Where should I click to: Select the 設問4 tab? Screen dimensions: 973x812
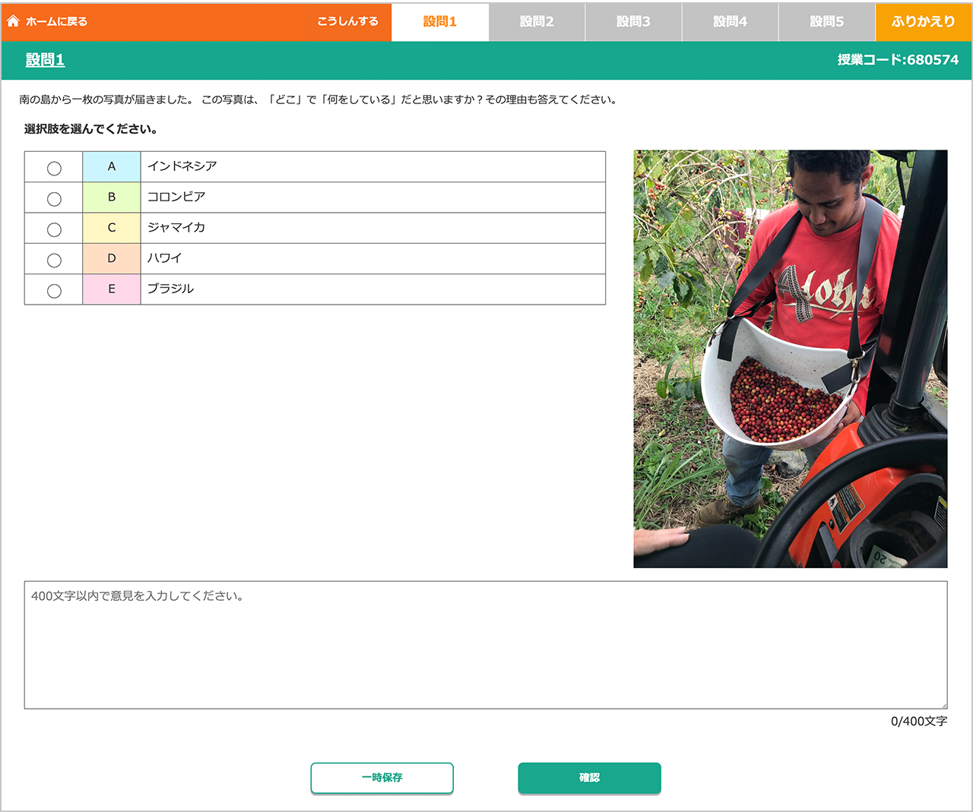[730, 22]
